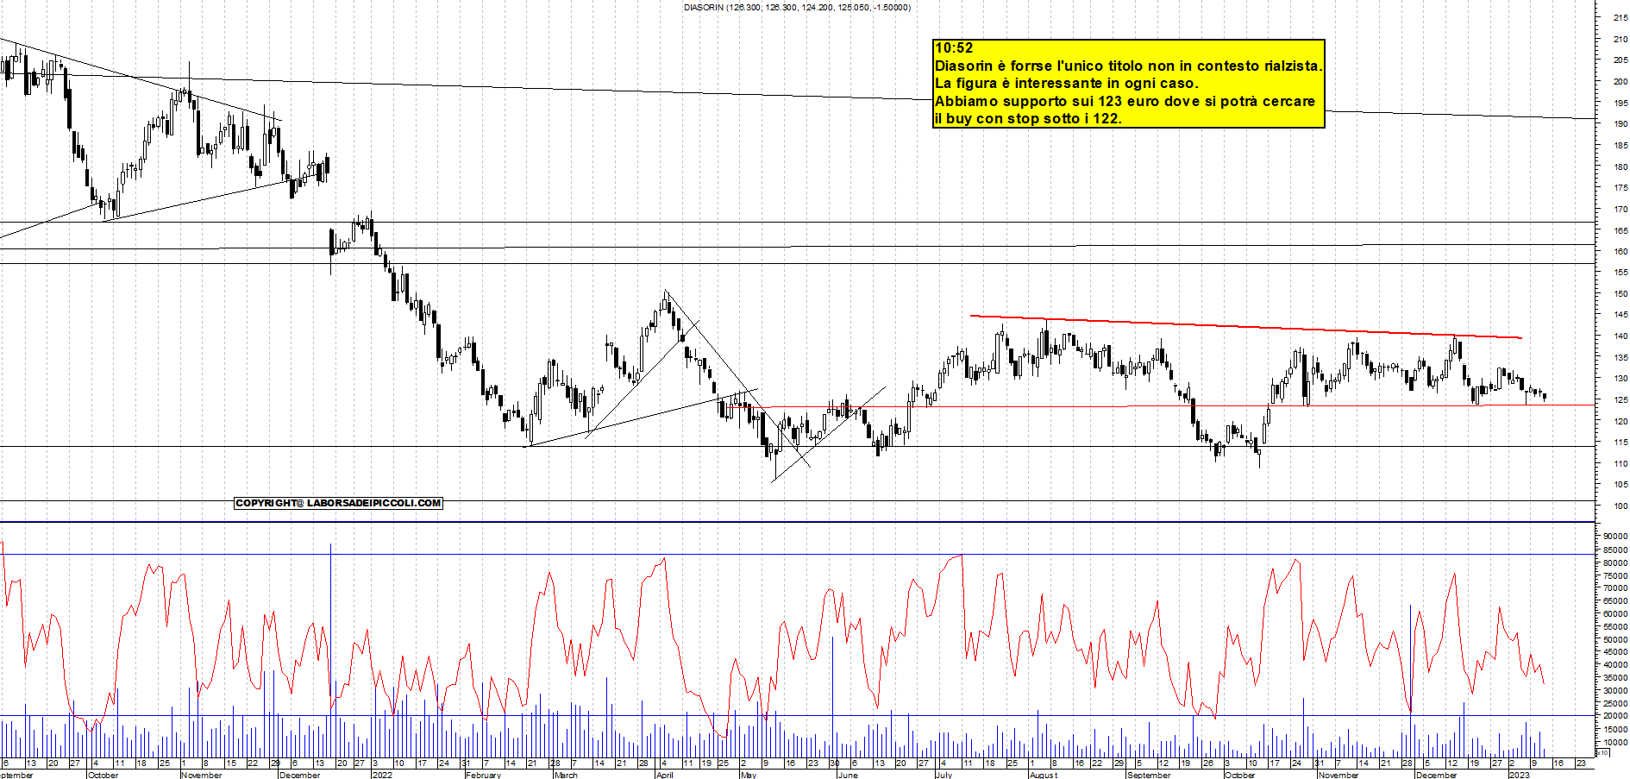1630x779 pixels.
Task: Click the line 'il buy con stop sotto i 122.'
Action: pos(1028,119)
